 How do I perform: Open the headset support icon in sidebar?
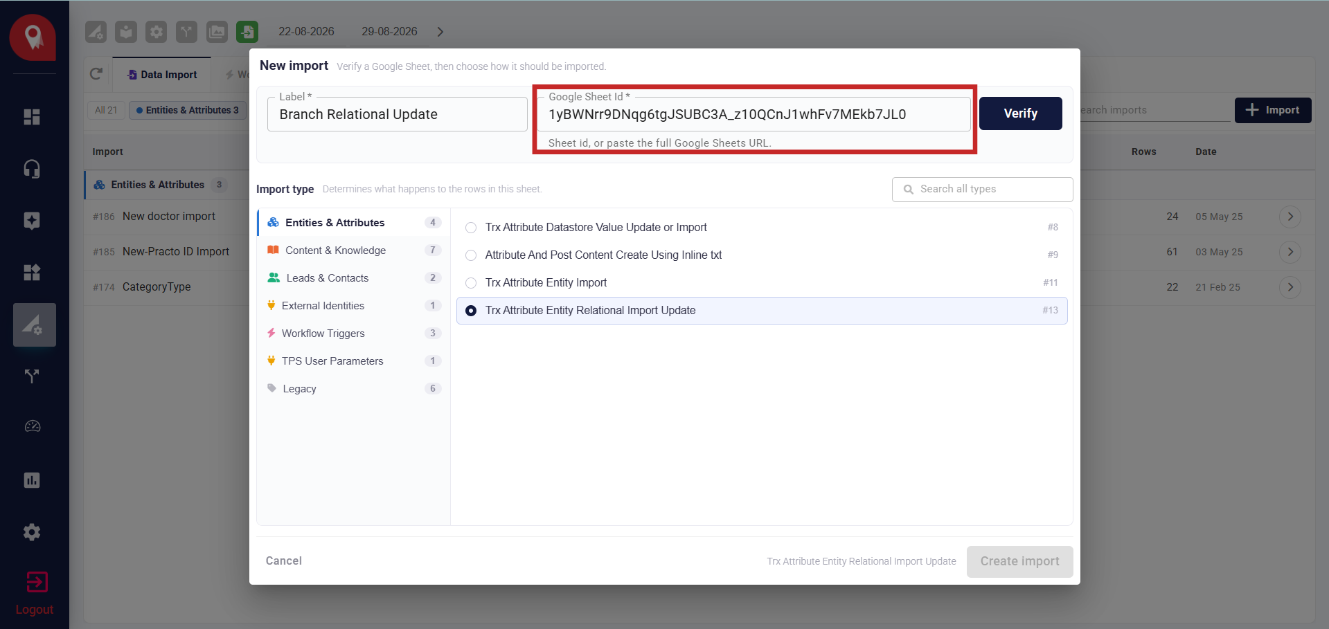(x=32, y=169)
